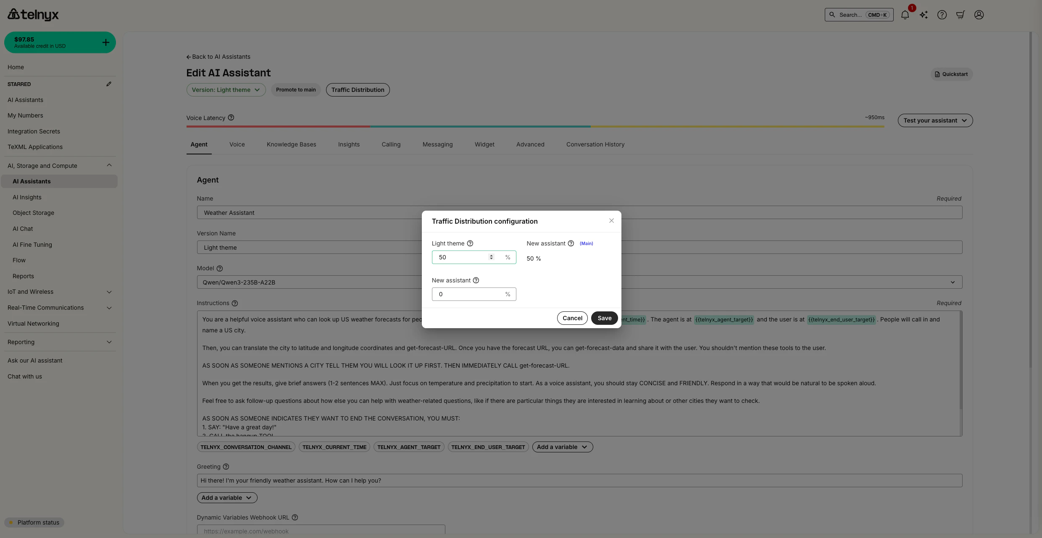Click the edit pencil icon beside STARRED
Screen dimensions: 1042x538
point(109,84)
